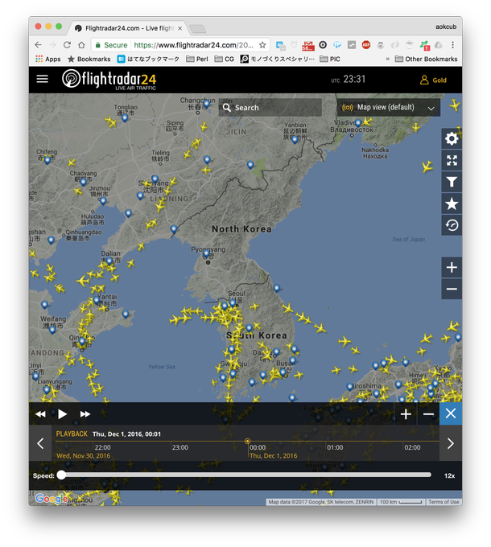The image size is (491, 547).
Task: Click the flightradar24 logo
Action: [109, 80]
